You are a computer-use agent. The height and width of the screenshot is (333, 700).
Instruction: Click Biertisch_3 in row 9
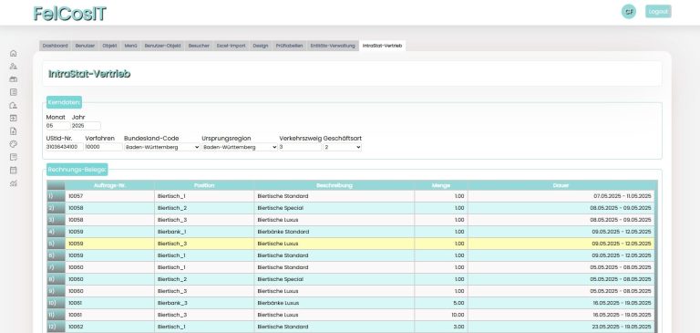172,291
